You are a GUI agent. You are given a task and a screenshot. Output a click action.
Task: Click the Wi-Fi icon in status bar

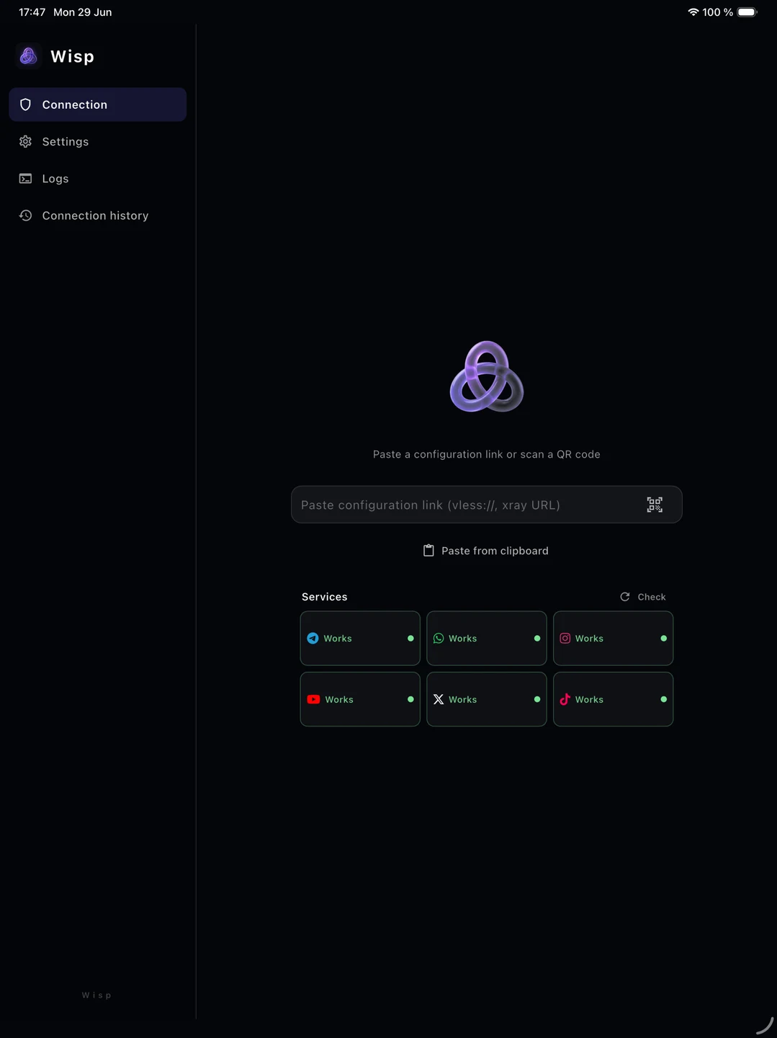pyautogui.click(x=693, y=12)
